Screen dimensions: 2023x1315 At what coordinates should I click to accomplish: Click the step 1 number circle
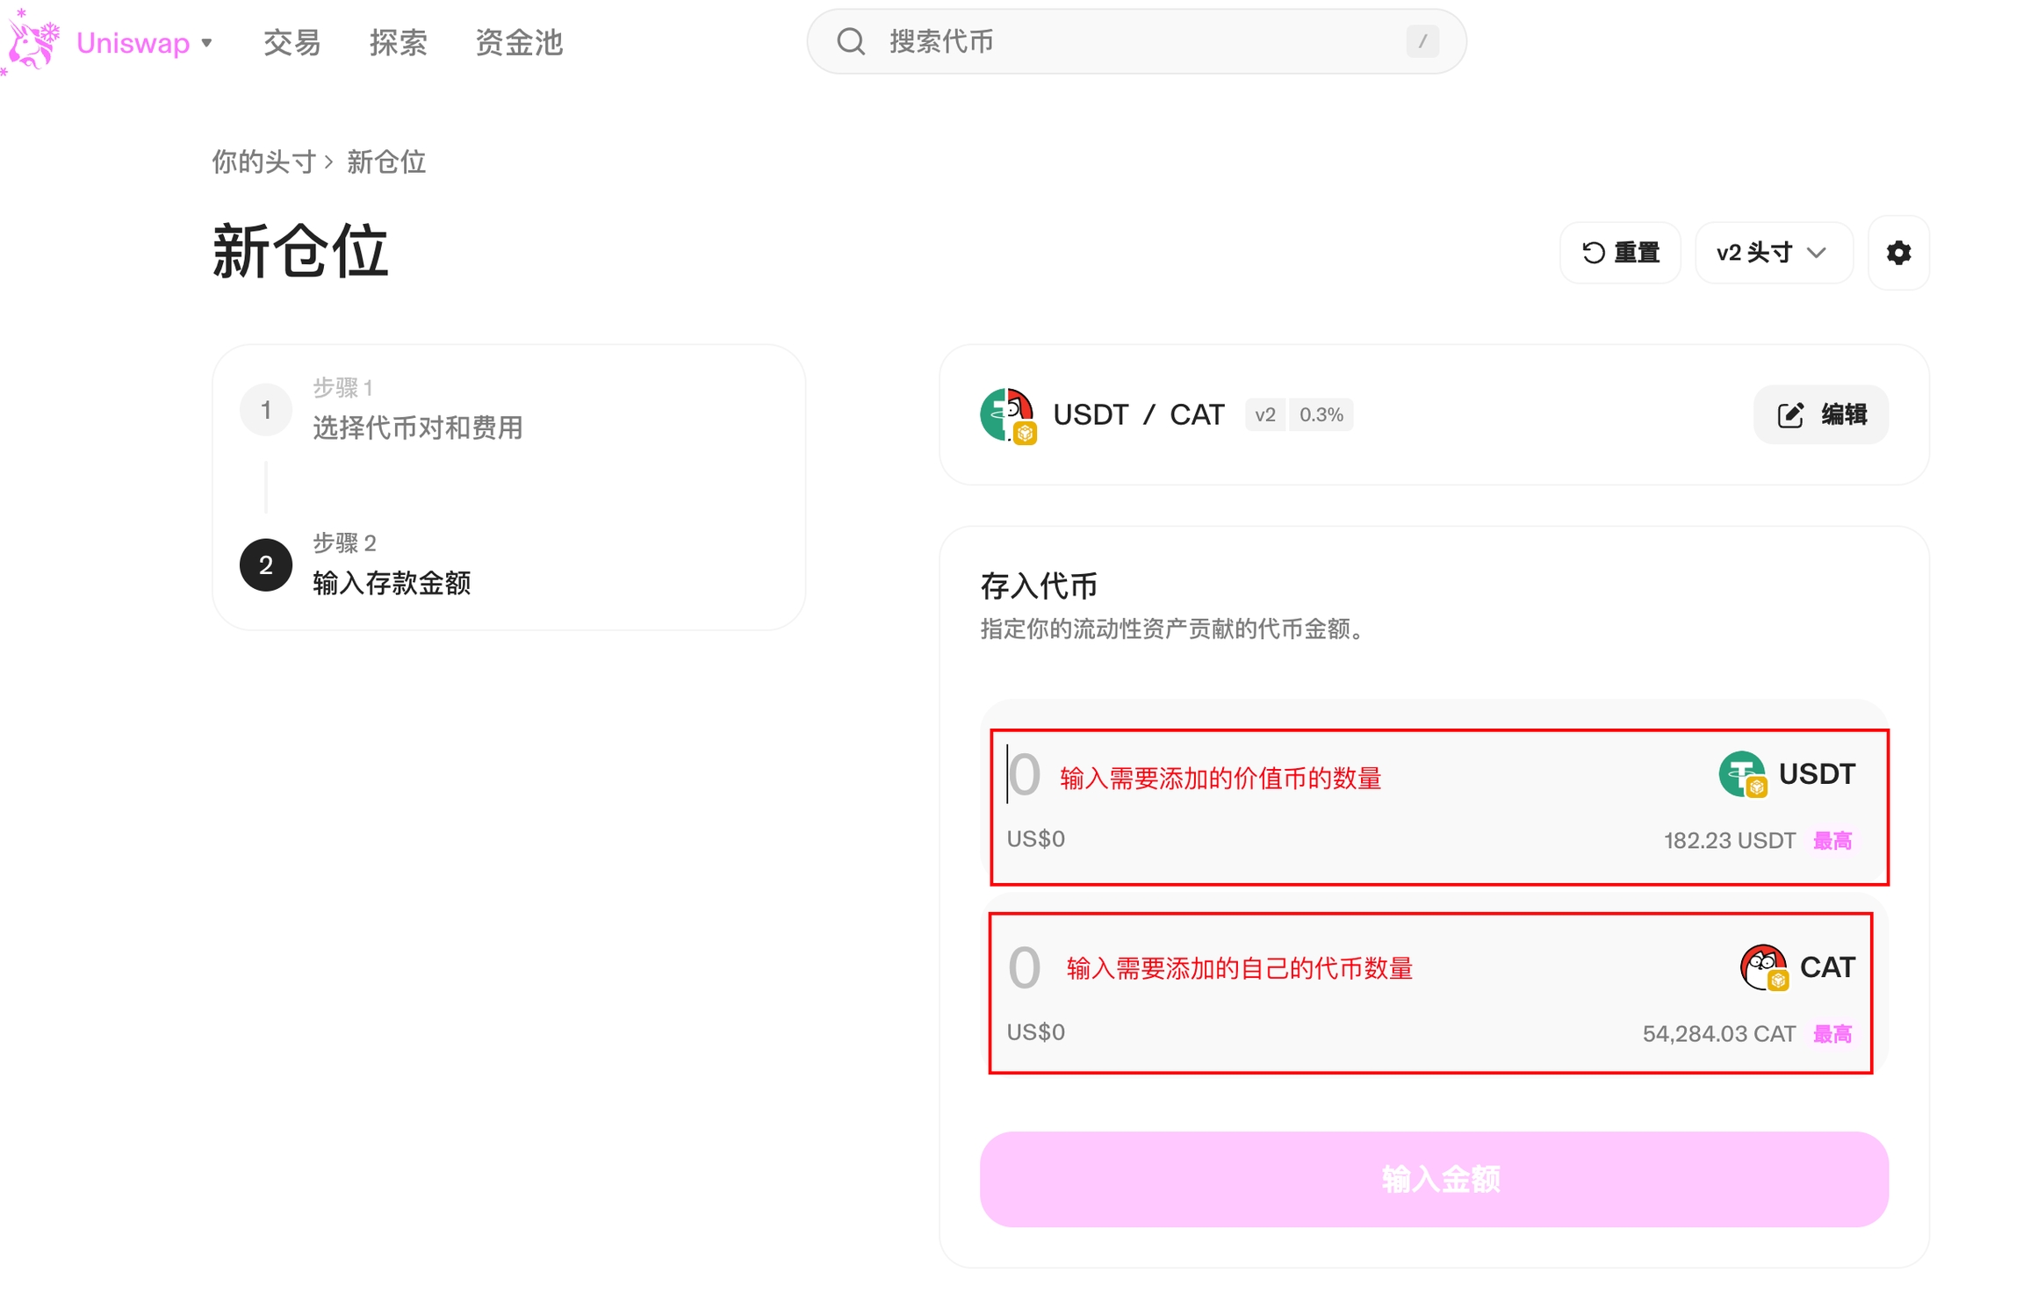[x=265, y=409]
